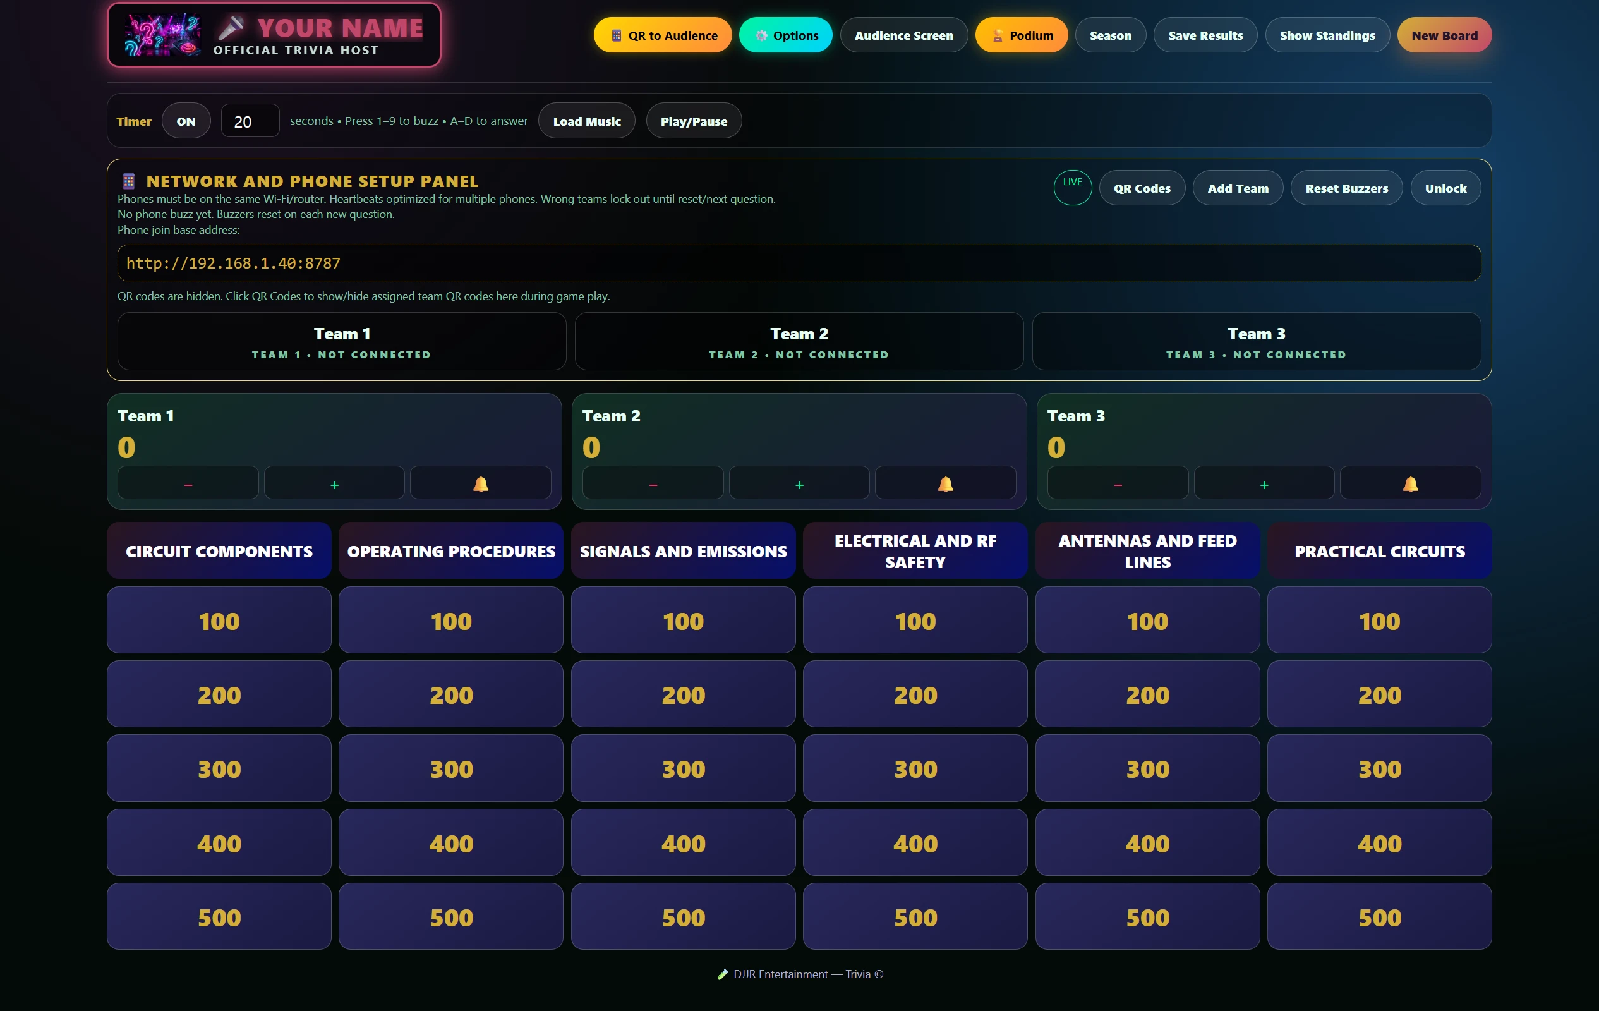This screenshot has width=1599, height=1011.
Task: Add points to Team 1 with plus
Action: pyautogui.click(x=334, y=483)
